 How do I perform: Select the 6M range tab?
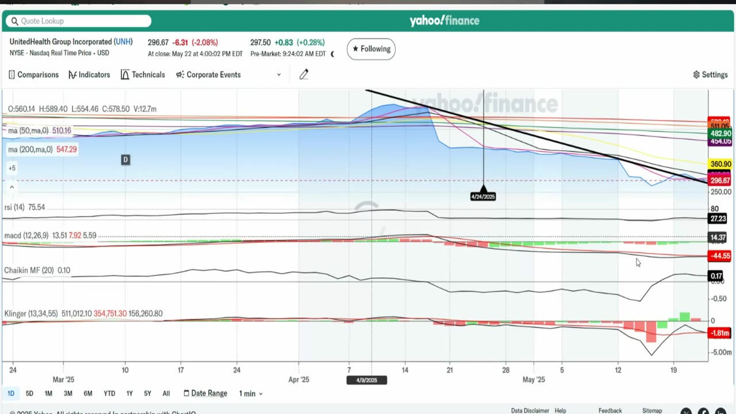coord(88,393)
